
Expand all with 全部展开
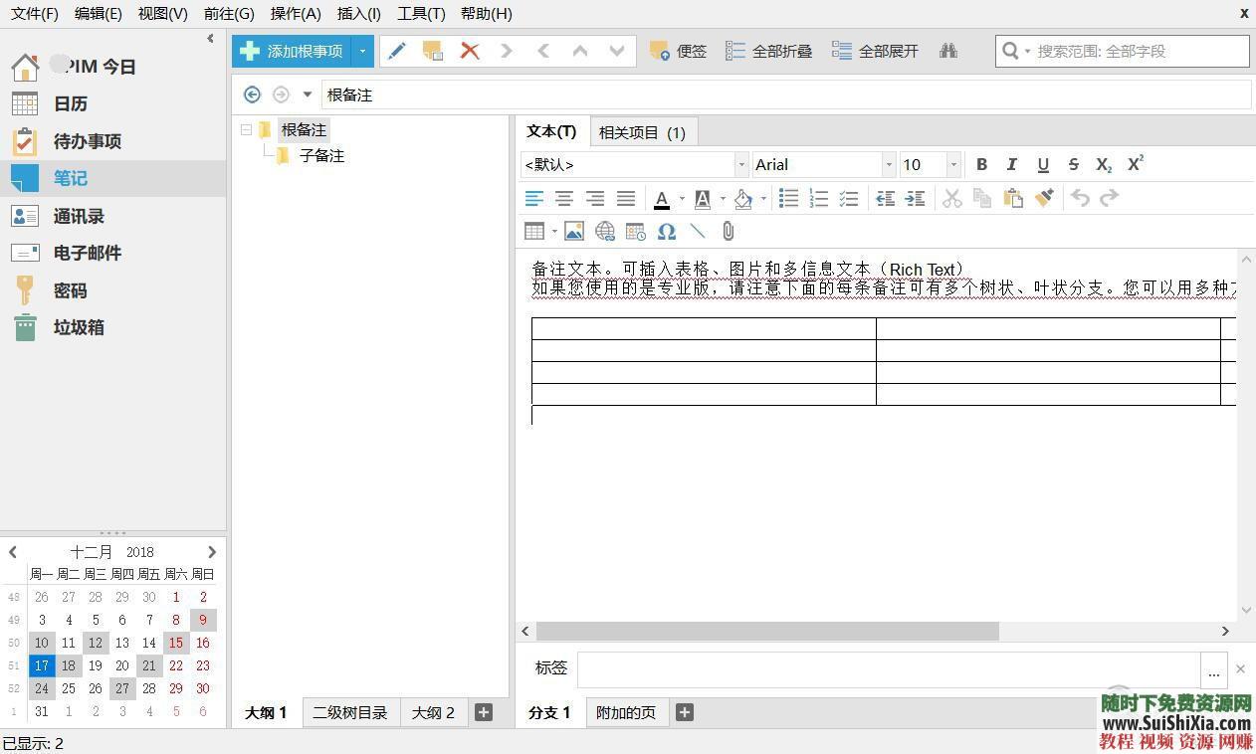click(875, 51)
